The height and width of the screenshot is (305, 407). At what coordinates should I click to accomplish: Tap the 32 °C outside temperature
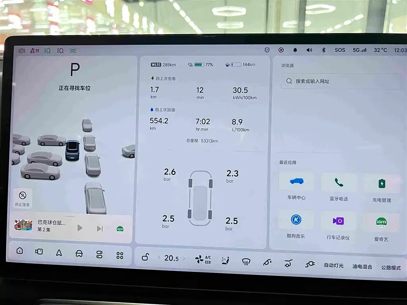click(x=380, y=50)
